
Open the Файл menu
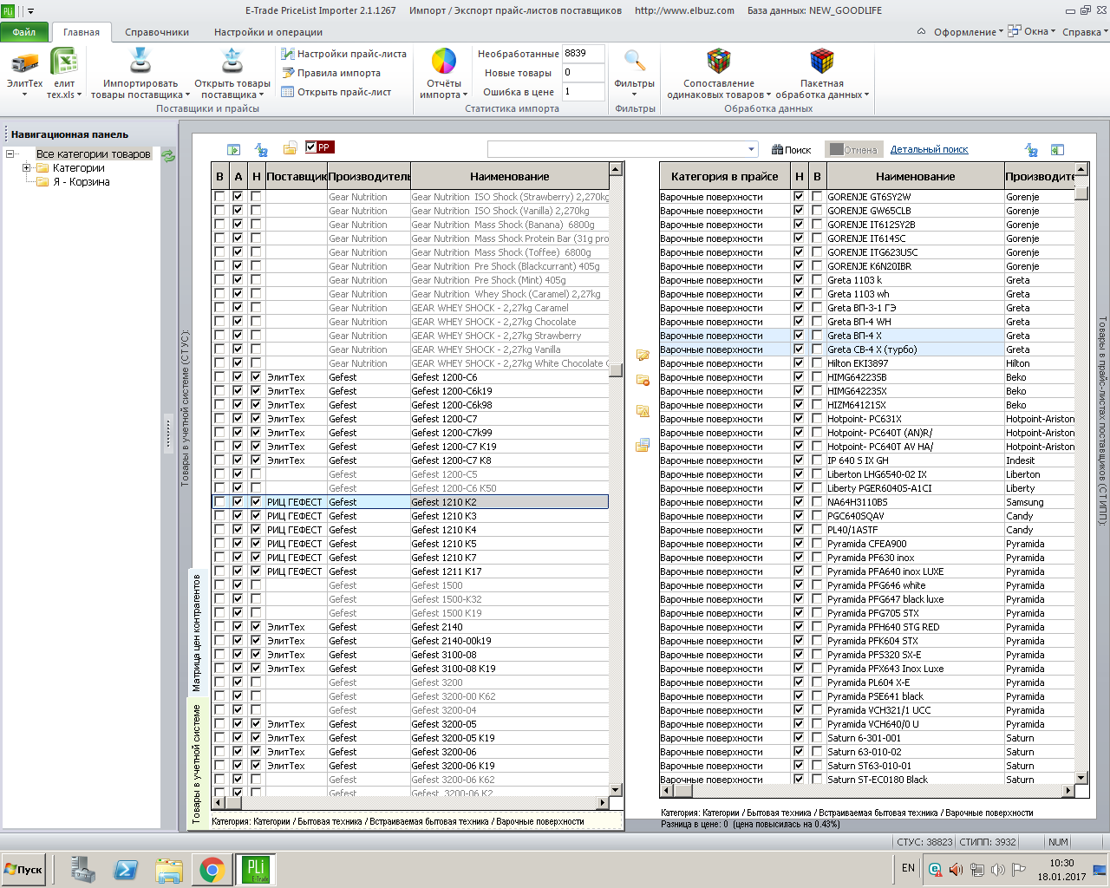[24, 32]
